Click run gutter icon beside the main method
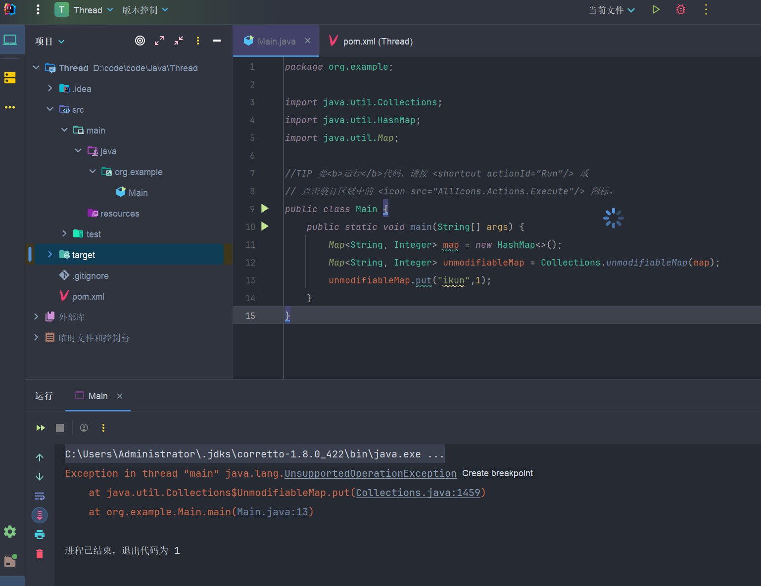The height and width of the screenshot is (586, 761). (x=265, y=226)
